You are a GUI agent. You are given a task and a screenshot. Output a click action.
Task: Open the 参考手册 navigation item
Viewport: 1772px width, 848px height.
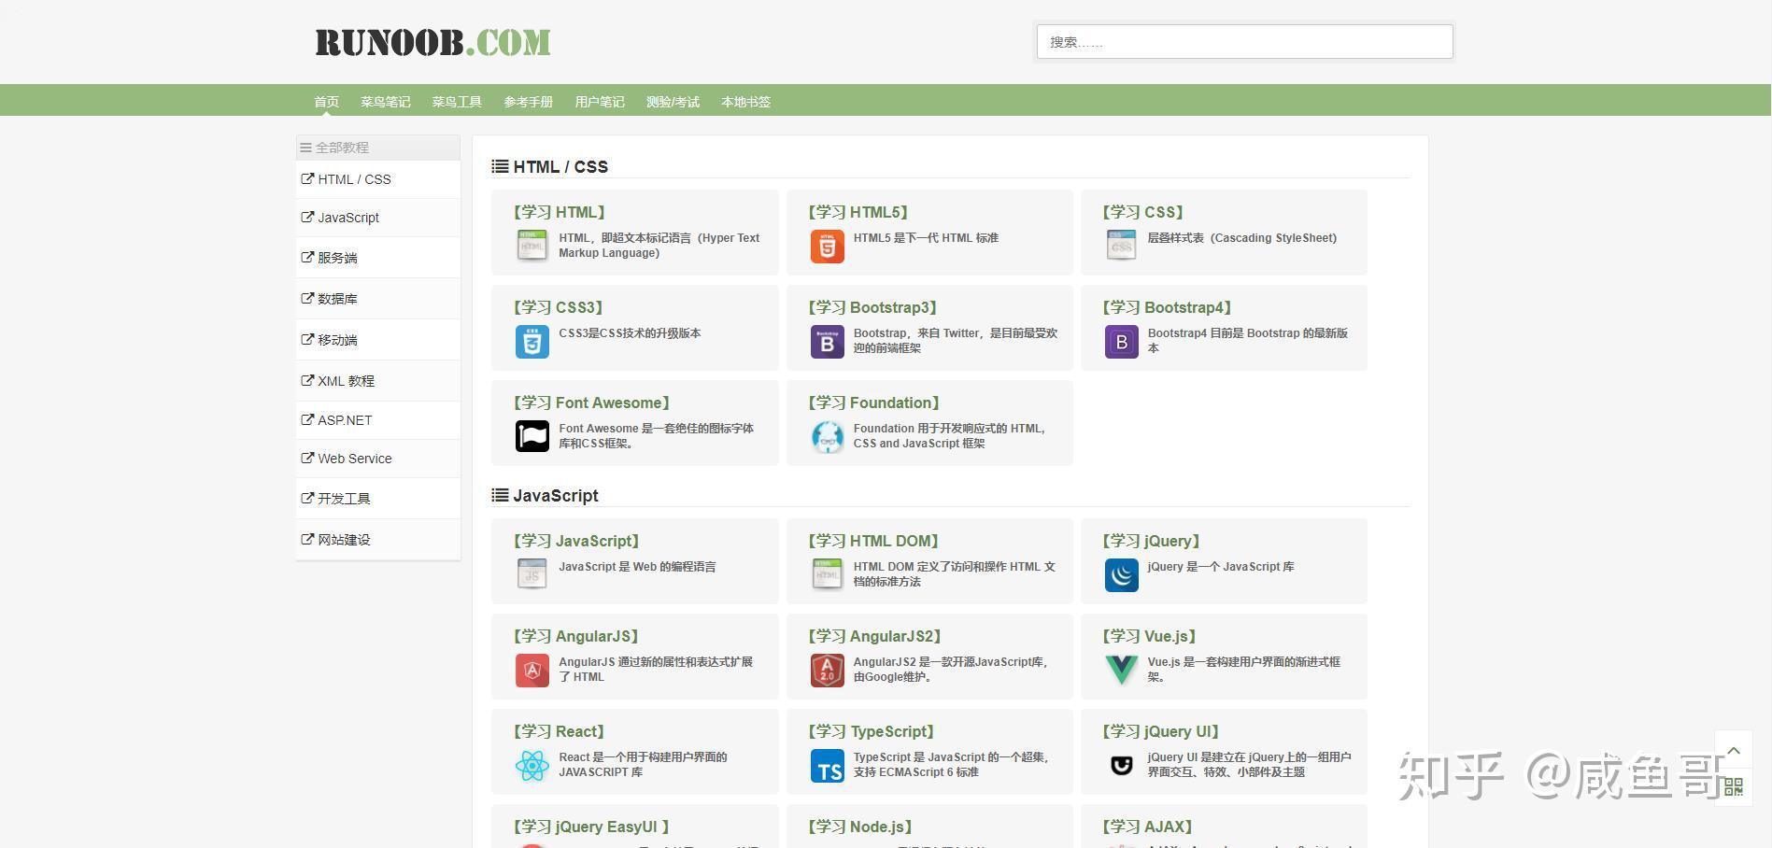(x=529, y=102)
